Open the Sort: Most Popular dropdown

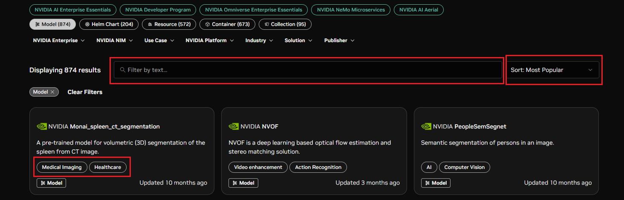coord(552,70)
